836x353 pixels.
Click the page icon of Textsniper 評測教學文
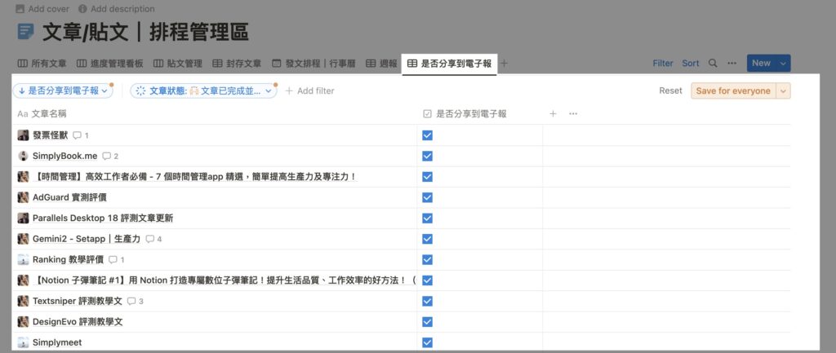(x=23, y=302)
